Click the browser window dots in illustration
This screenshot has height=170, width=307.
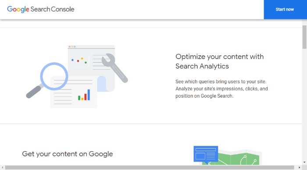(72, 47)
